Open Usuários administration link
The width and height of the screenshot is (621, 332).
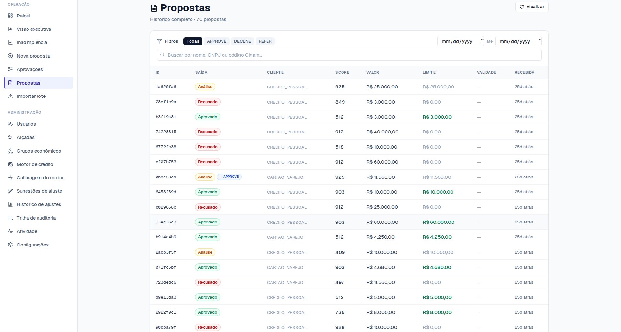(38, 124)
